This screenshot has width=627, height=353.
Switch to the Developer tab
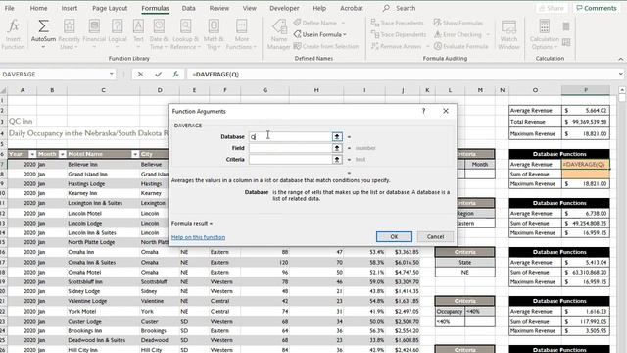coord(284,8)
